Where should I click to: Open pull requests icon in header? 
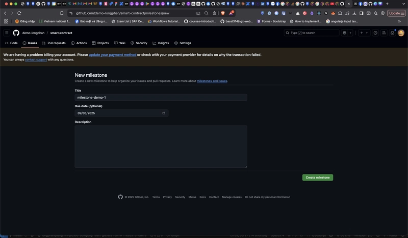pyautogui.click(x=384, y=33)
